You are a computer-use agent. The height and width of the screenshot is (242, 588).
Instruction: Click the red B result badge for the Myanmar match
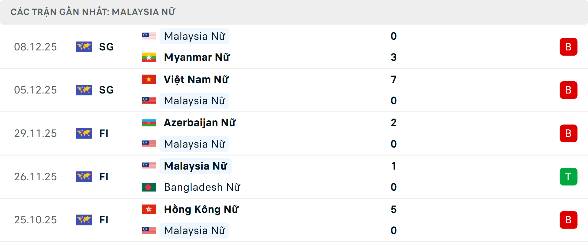tap(569, 47)
